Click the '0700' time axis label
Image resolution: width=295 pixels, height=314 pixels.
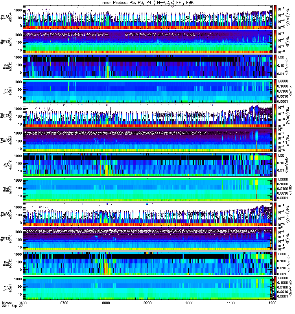tap(65, 303)
